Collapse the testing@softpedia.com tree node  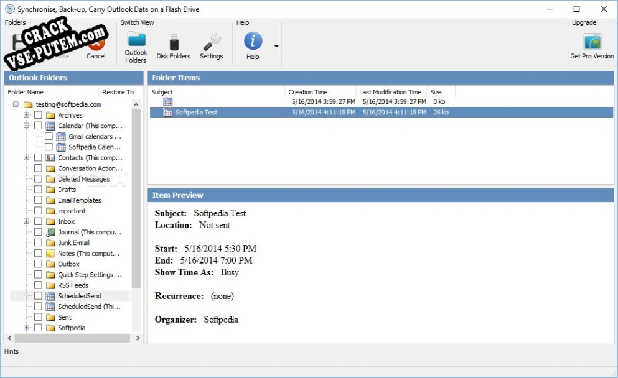pyautogui.click(x=16, y=104)
